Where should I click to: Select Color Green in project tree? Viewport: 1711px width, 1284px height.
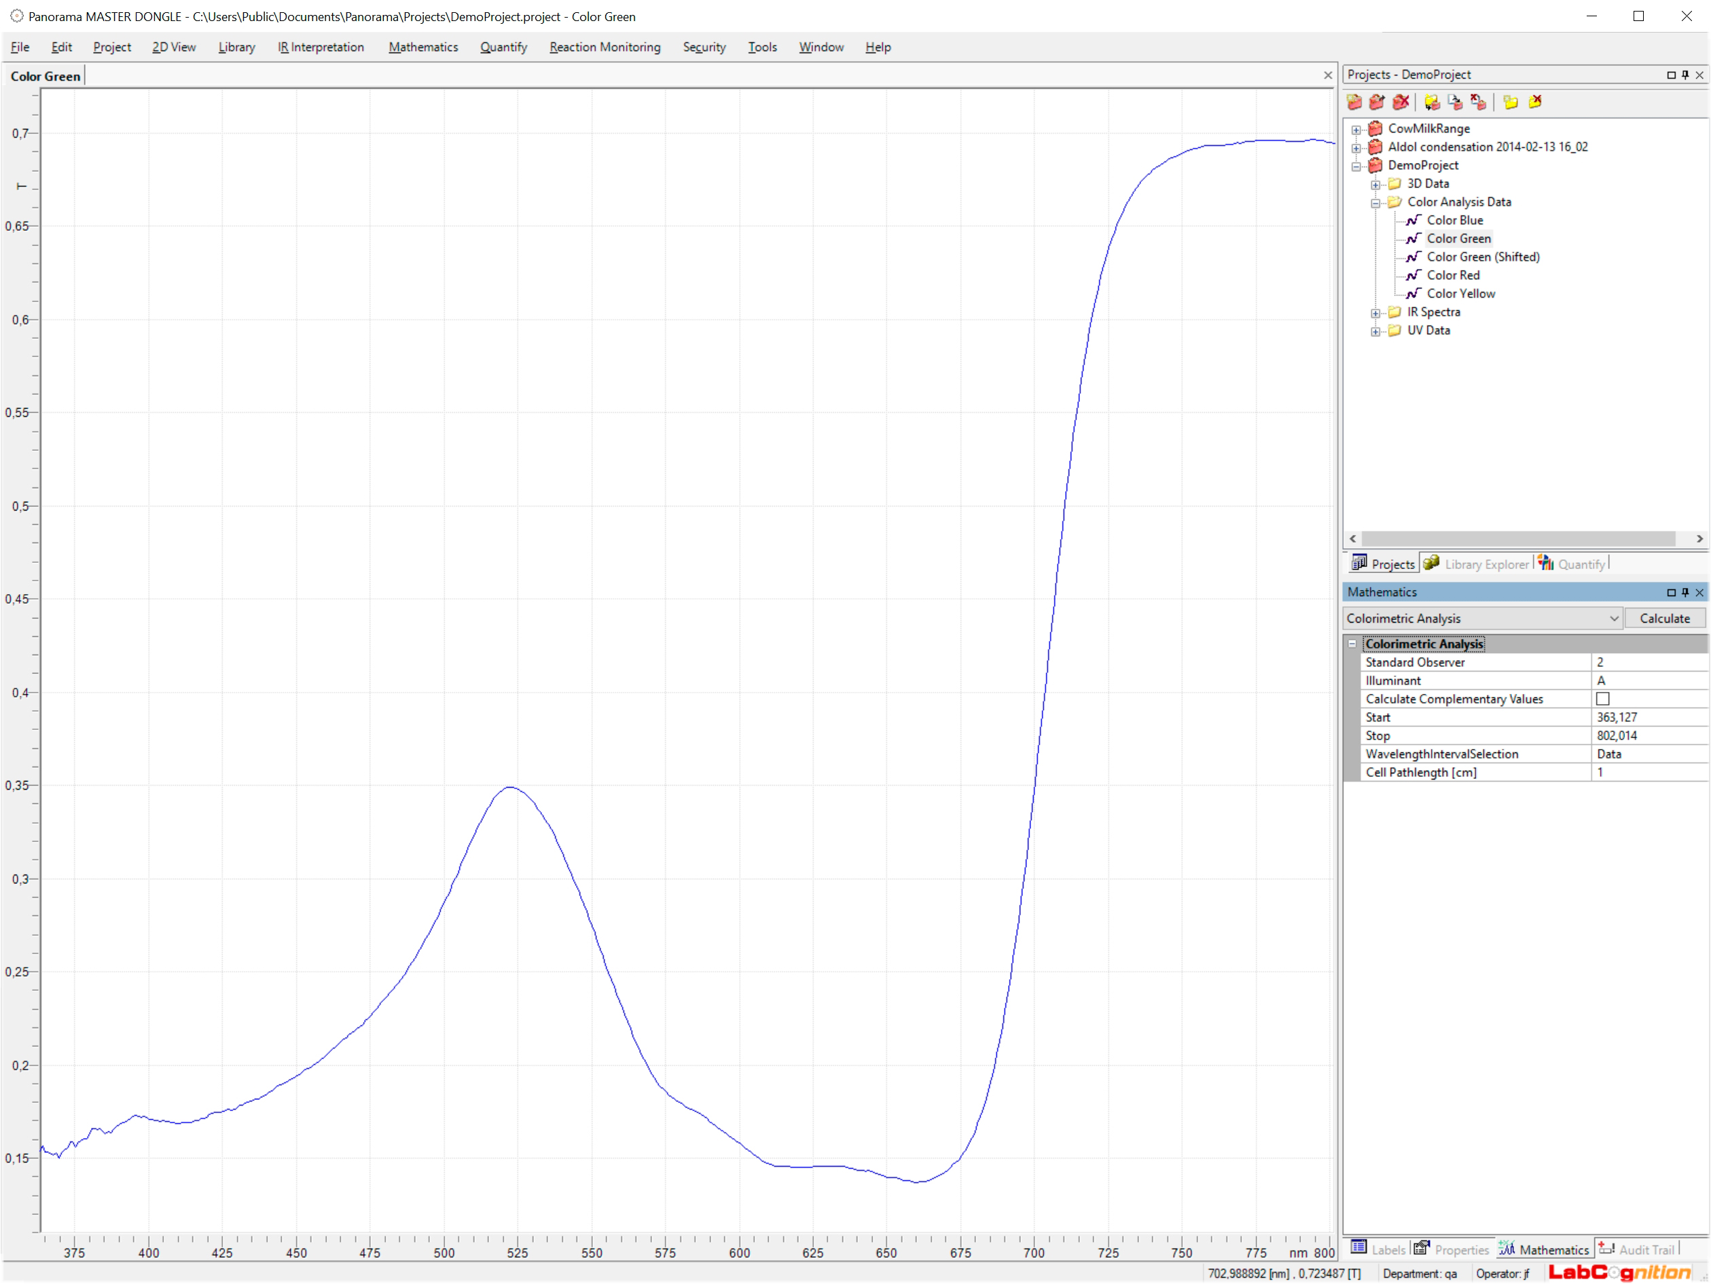1458,238
